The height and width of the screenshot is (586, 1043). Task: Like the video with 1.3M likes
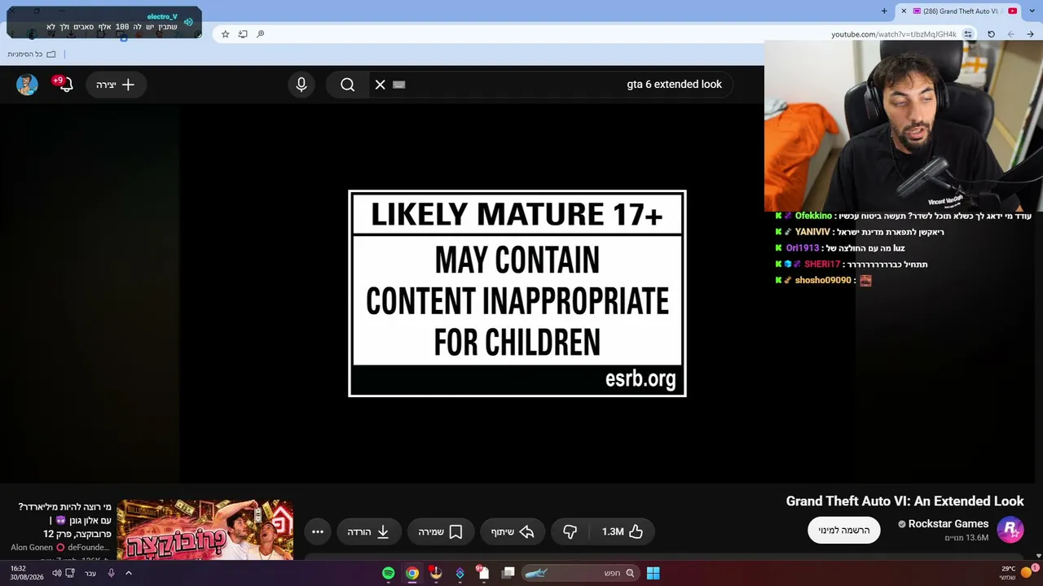pos(623,531)
